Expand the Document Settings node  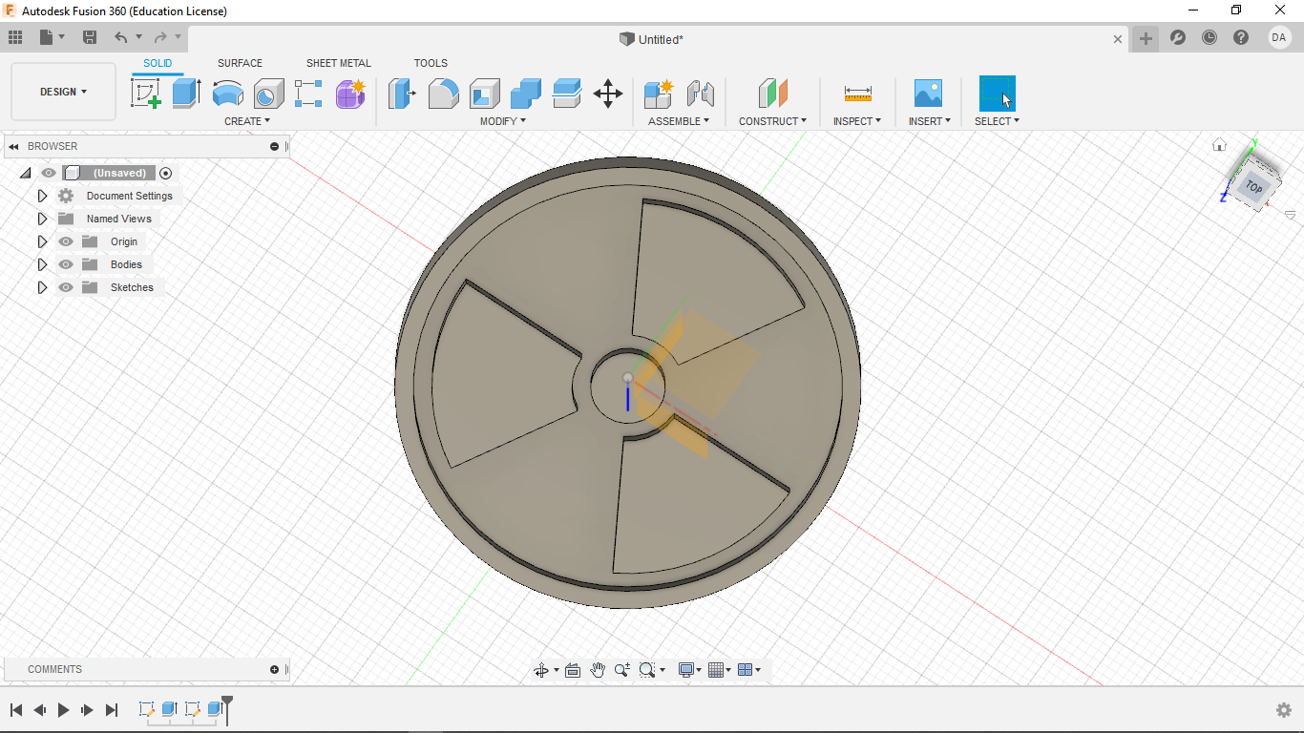tap(42, 196)
